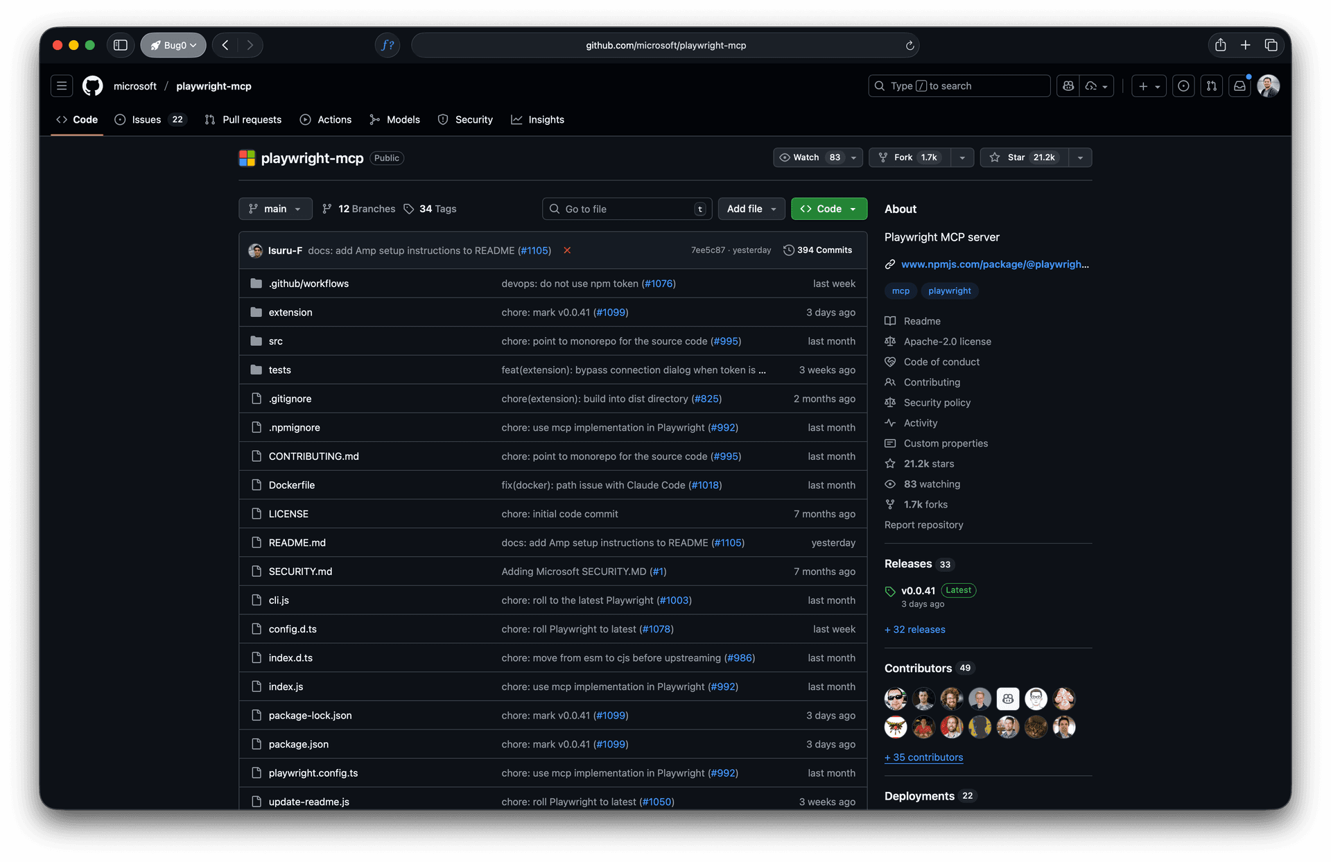Open the green Code dropdown
The image size is (1331, 862).
(828, 209)
